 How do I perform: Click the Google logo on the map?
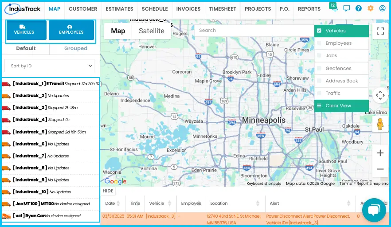click(115, 181)
